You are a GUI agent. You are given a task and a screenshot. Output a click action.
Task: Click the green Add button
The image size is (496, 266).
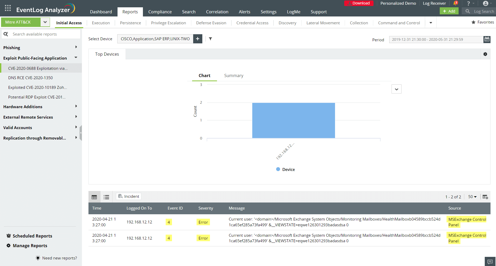point(449,11)
